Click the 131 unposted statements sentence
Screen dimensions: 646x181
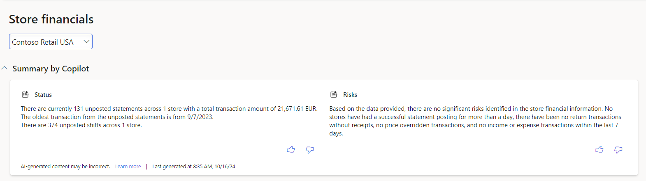169,109
